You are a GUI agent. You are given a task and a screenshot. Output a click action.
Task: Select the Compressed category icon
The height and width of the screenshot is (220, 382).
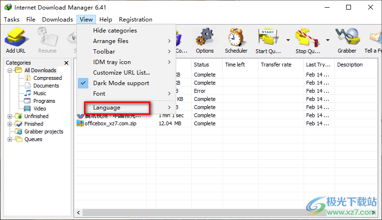[28, 78]
